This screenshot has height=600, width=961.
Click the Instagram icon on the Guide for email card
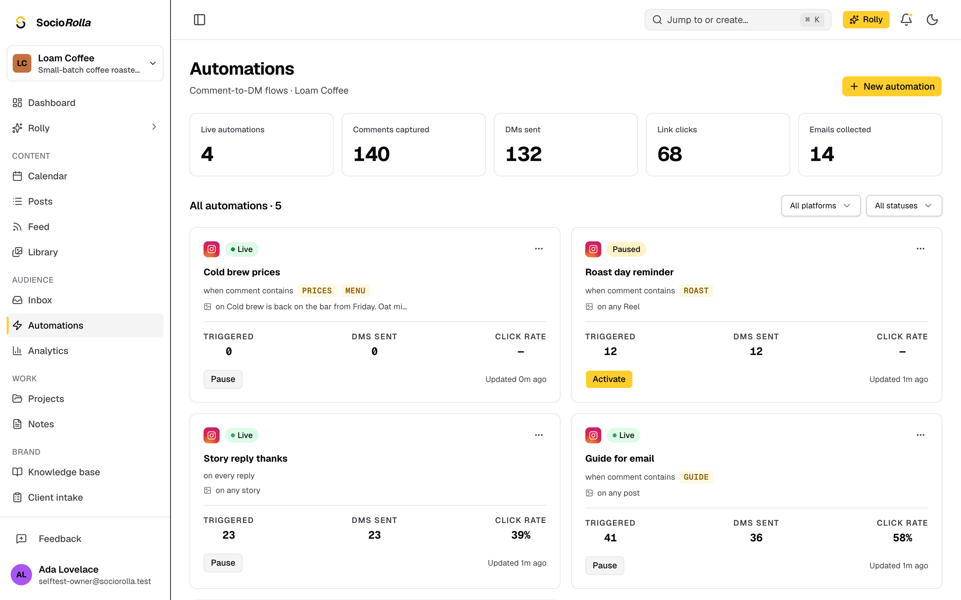593,435
